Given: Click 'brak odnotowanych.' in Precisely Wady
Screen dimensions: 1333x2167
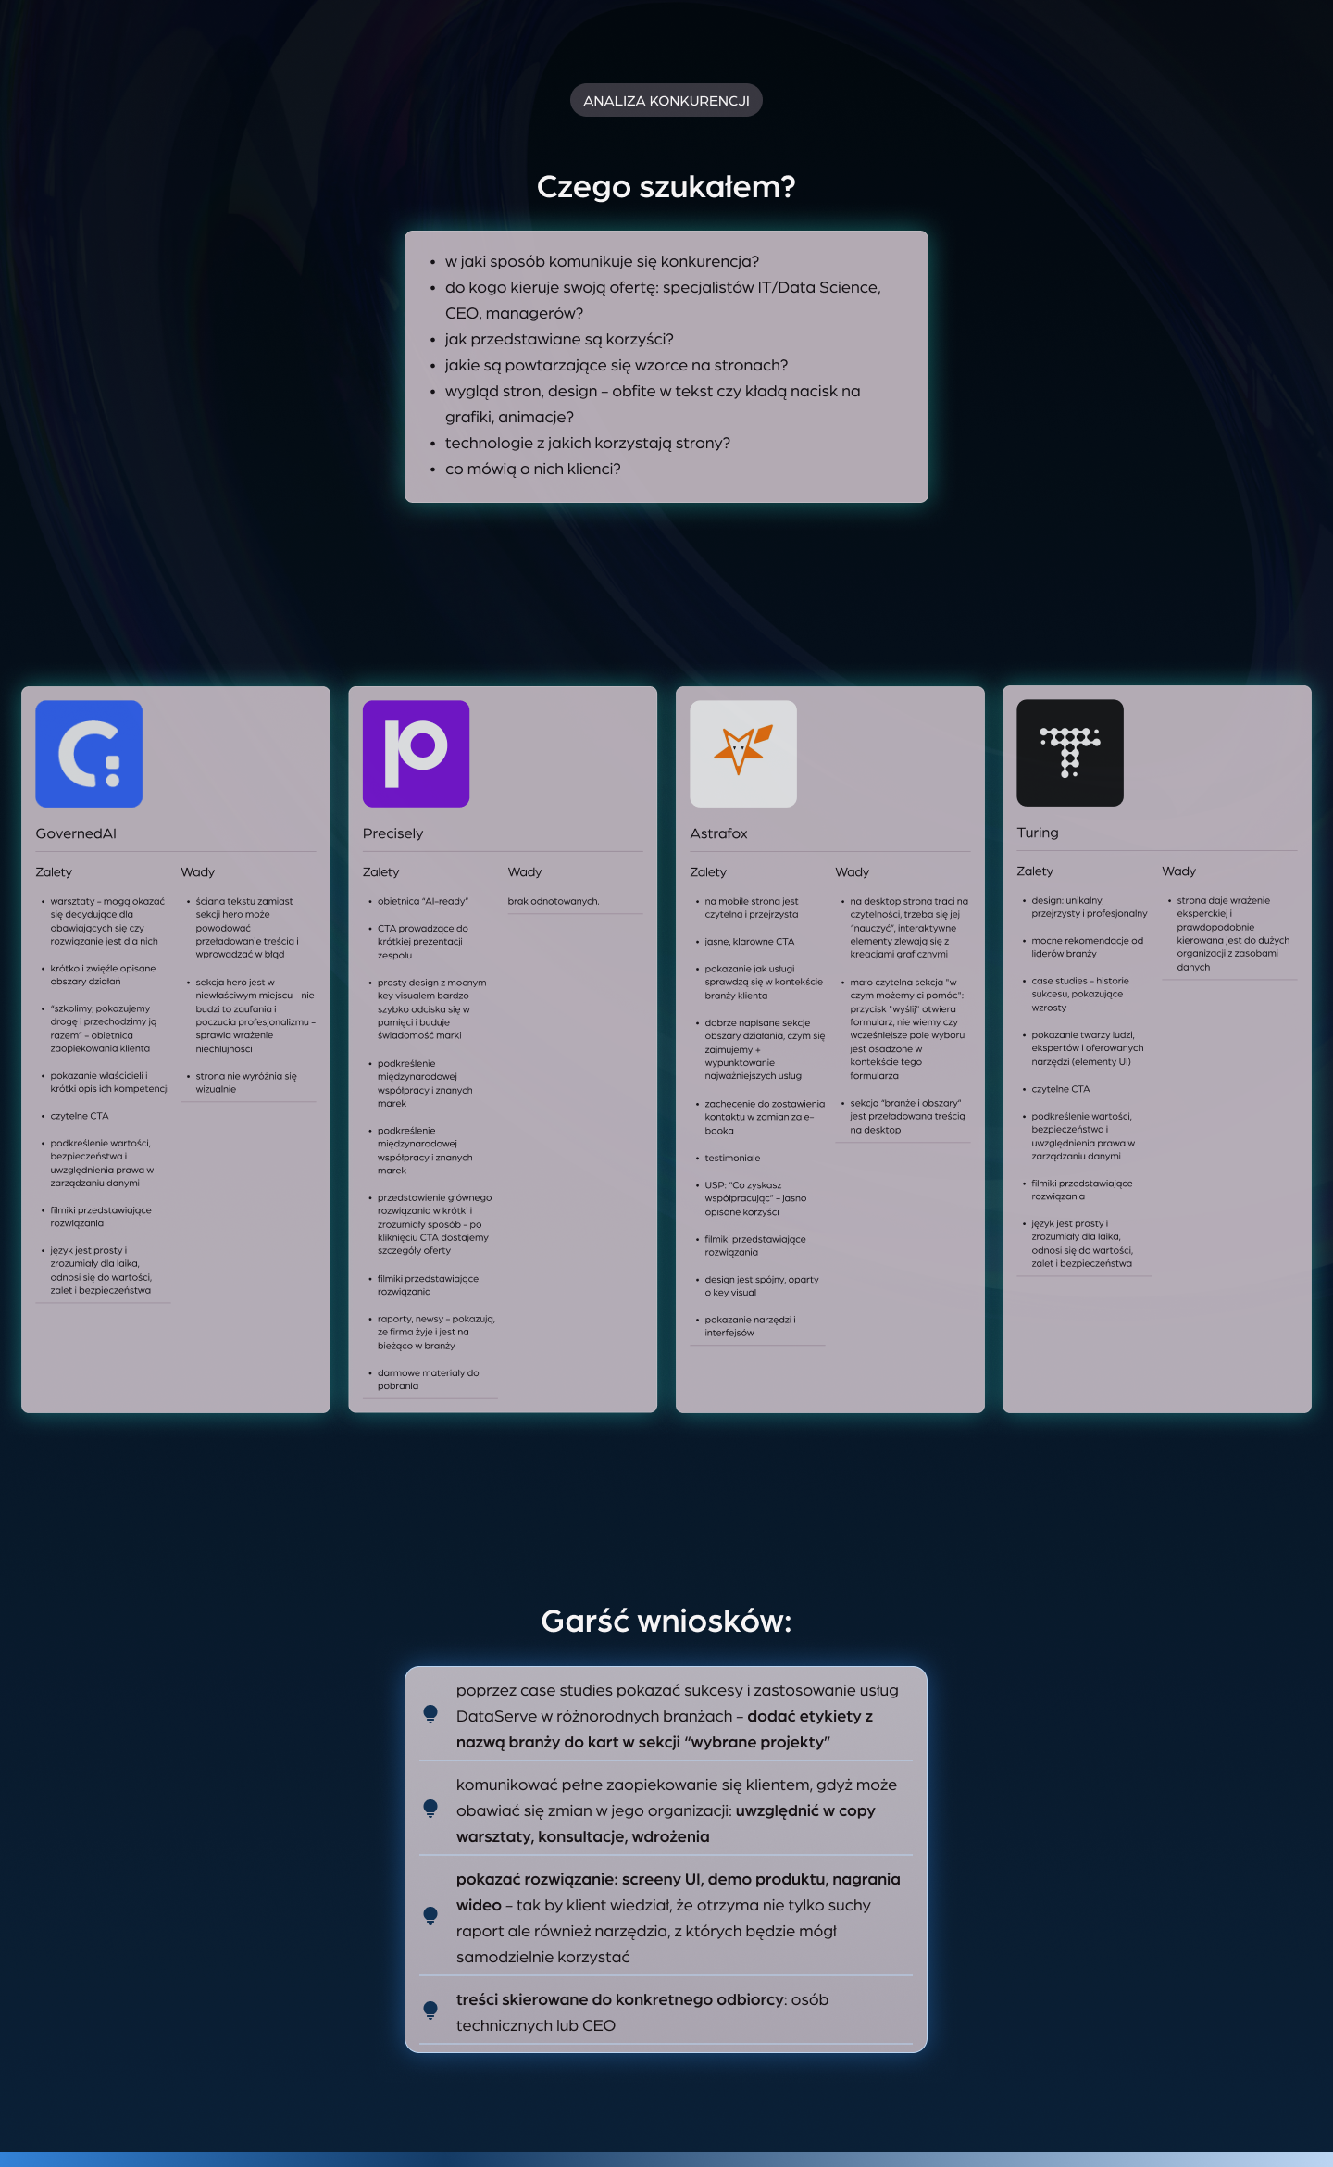Looking at the screenshot, I should [x=554, y=901].
